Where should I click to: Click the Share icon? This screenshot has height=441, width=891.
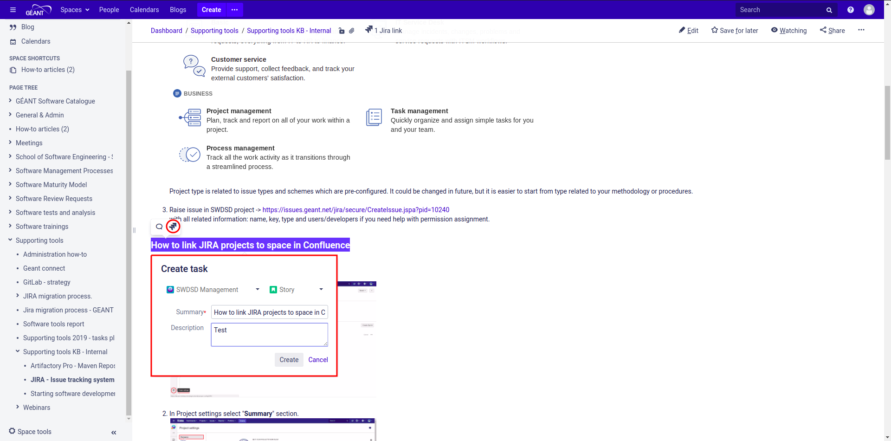pos(823,30)
